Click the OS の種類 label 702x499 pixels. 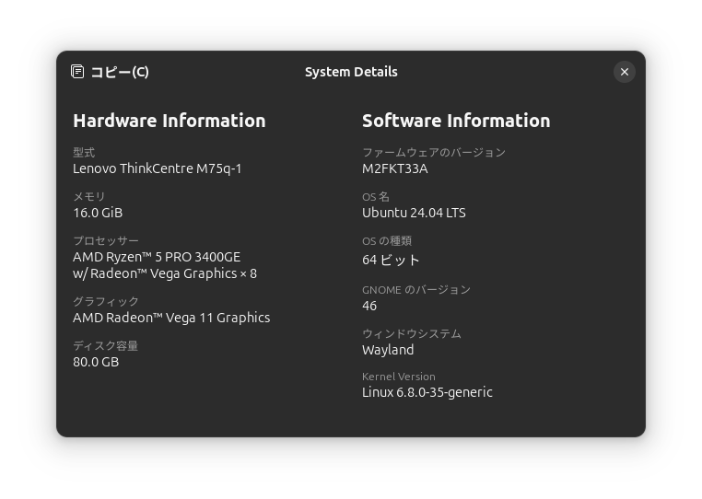point(387,241)
